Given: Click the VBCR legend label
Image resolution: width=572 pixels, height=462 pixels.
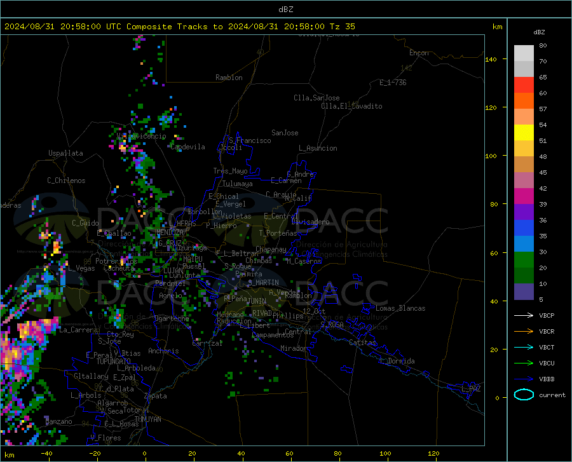Looking at the screenshot, I should pyautogui.click(x=547, y=331).
